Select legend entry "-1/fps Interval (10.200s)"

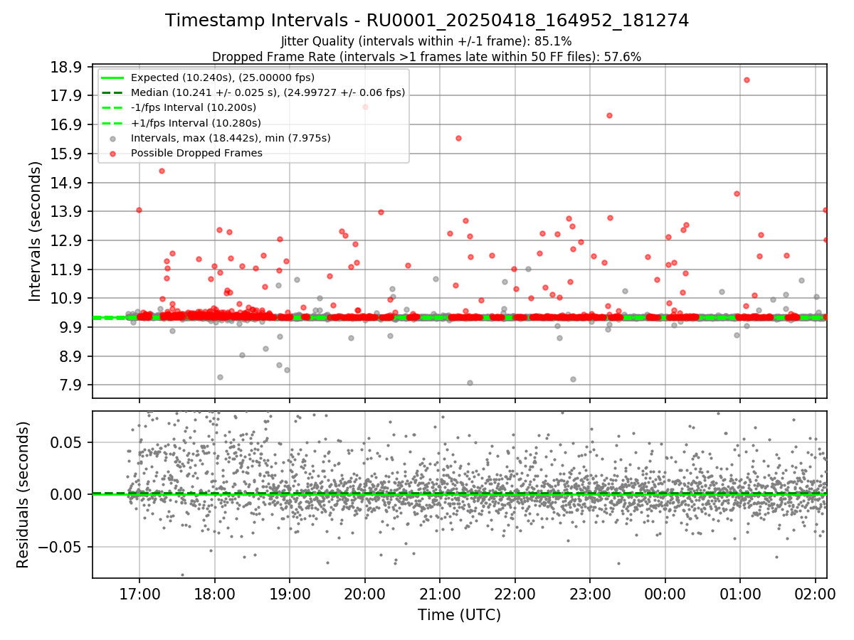coord(194,107)
